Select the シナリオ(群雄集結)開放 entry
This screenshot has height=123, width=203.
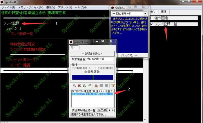pos(28,49)
